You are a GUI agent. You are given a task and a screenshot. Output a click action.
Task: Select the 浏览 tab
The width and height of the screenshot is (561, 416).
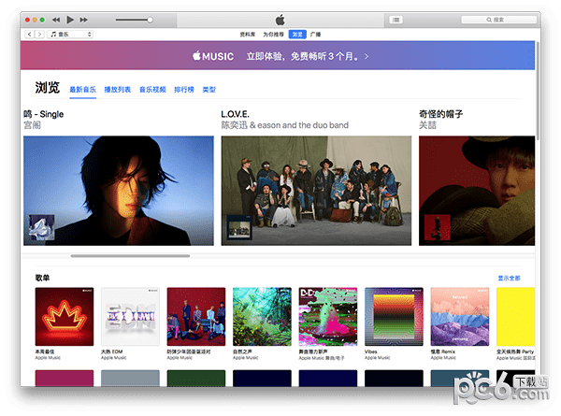(297, 35)
